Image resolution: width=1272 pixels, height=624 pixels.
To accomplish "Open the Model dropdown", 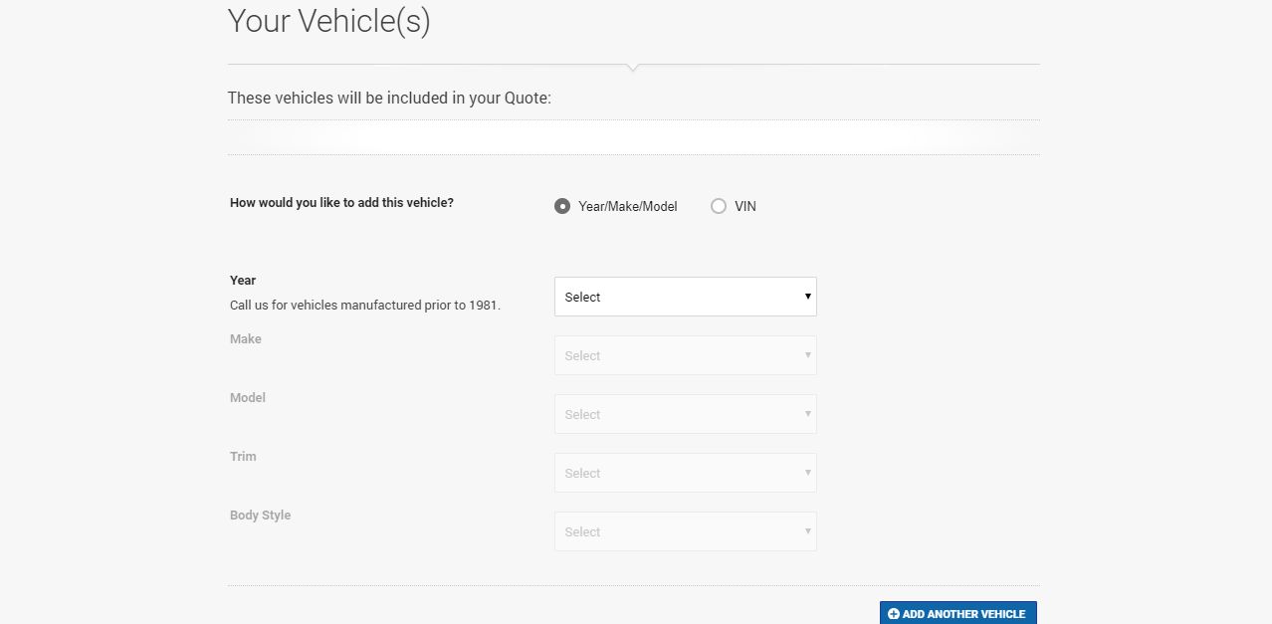I will pos(685,414).
